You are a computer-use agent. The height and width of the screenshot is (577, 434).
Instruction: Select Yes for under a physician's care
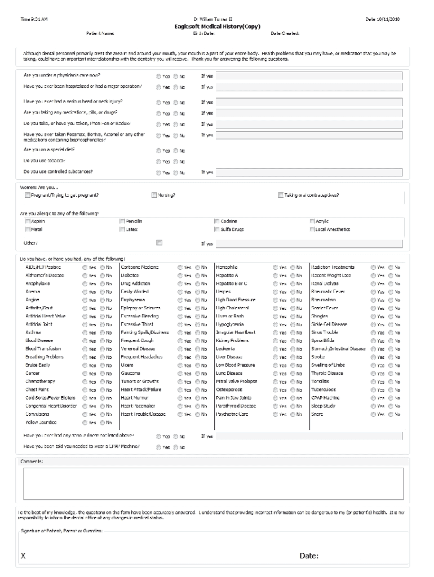[158, 76]
